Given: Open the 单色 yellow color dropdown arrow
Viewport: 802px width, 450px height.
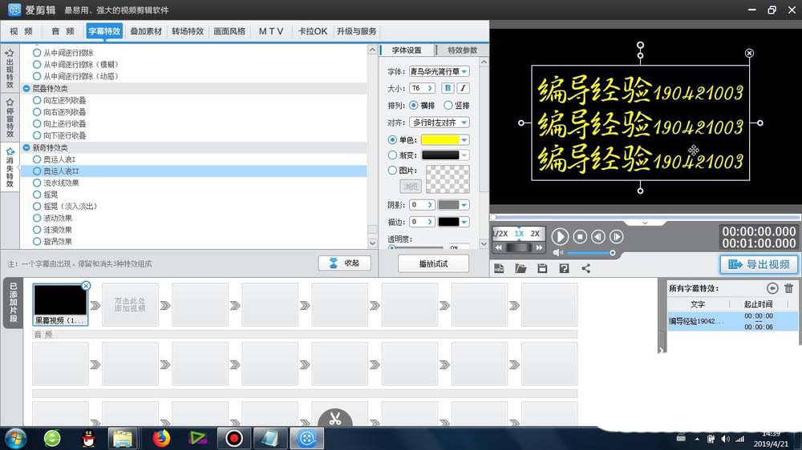Looking at the screenshot, I should (x=464, y=140).
